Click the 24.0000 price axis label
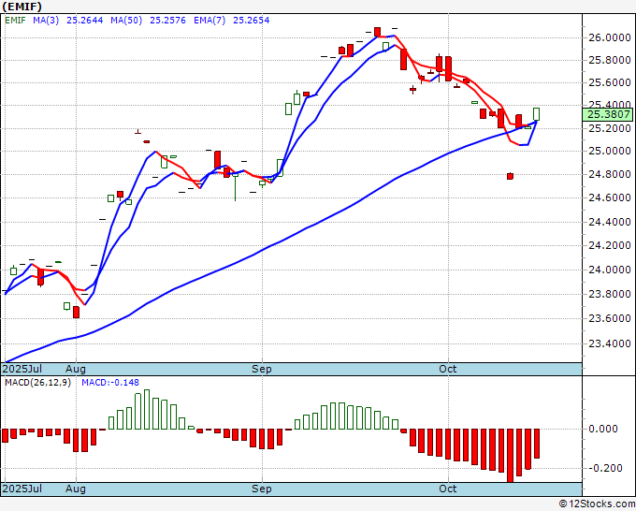 tap(610, 270)
